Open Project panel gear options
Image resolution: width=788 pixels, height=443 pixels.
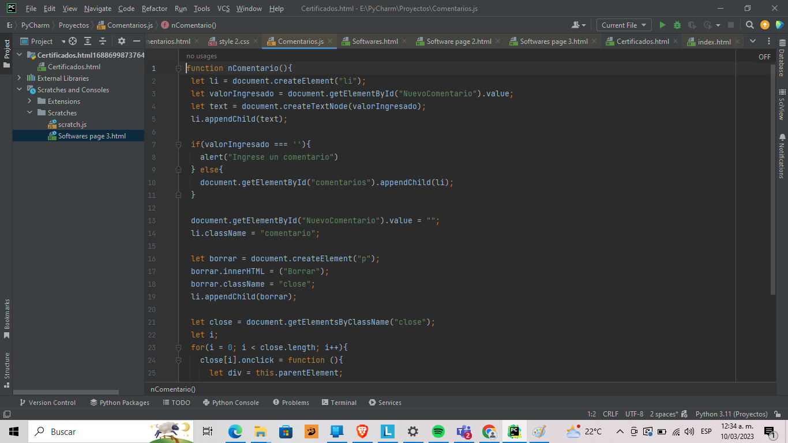click(121, 41)
